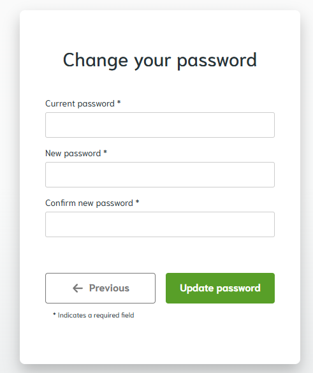Viewport: 313px width, 373px height.
Task: Click the asterisk after New password label
Action: click(x=105, y=152)
